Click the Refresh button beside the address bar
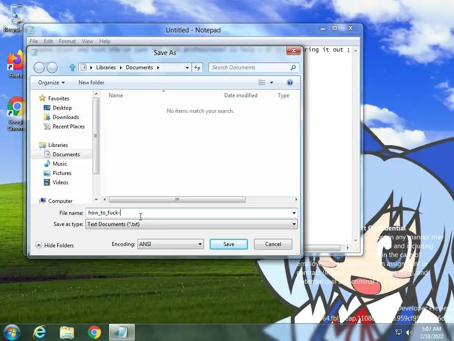Image resolution: width=454 pixels, height=341 pixels. (x=197, y=67)
